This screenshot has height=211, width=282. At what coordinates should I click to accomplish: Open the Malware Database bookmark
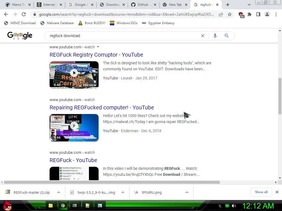(57, 23)
